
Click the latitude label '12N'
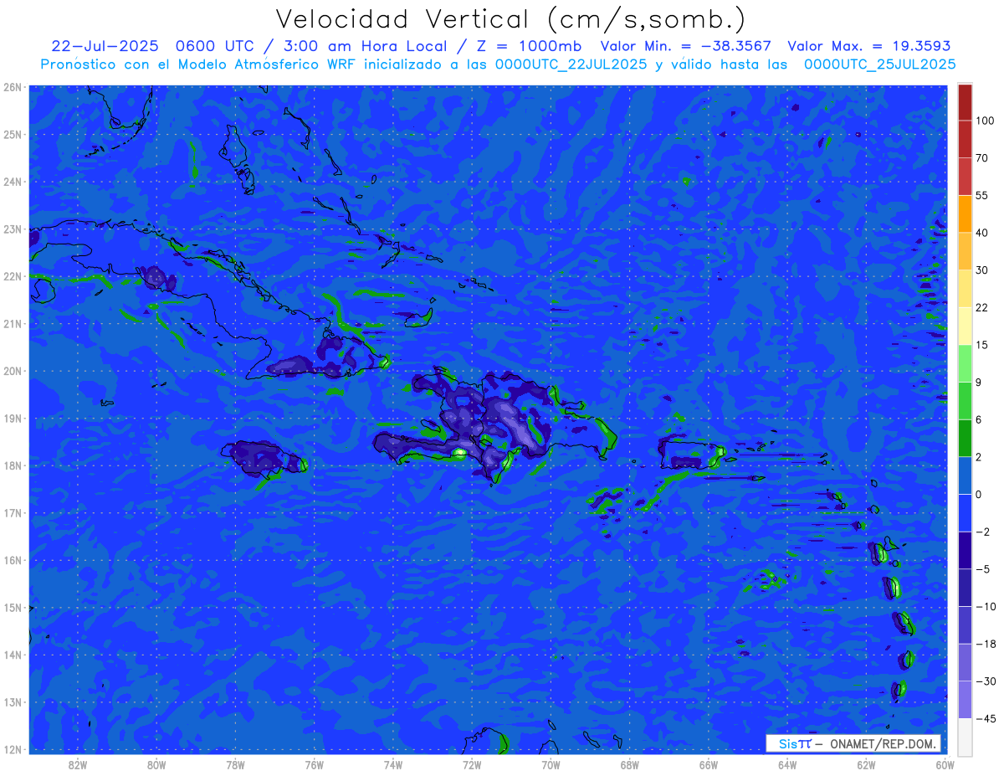coord(13,749)
